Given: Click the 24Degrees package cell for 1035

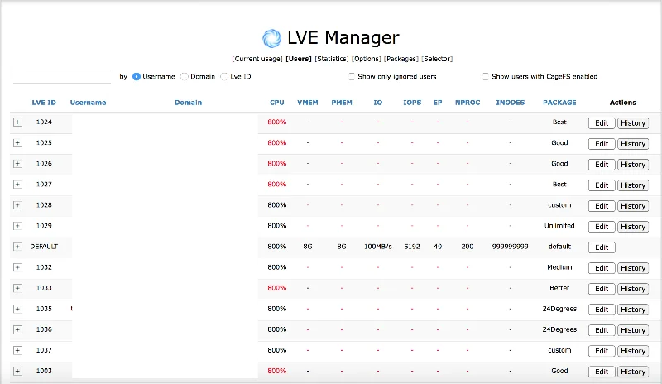Looking at the screenshot, I should coord(559,309).
